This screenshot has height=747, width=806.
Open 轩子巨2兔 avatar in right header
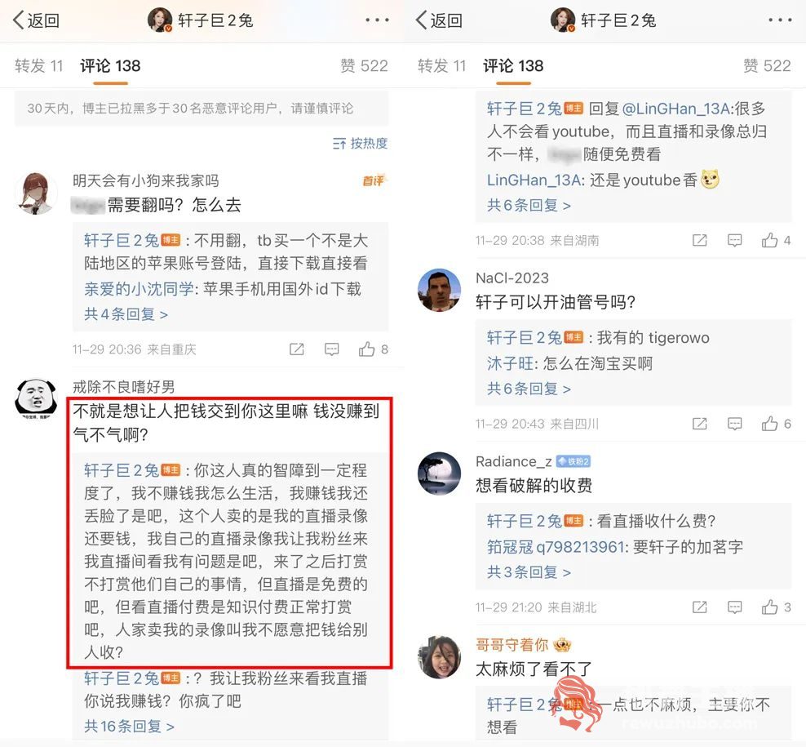562,20
